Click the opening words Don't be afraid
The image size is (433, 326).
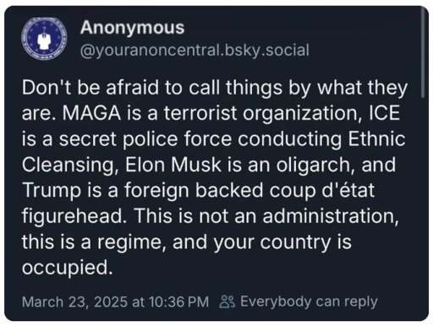click(x=90, y=87)
